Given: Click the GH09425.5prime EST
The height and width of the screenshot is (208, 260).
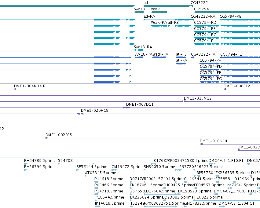Looking at the screenshot, I should pos(164,188).
